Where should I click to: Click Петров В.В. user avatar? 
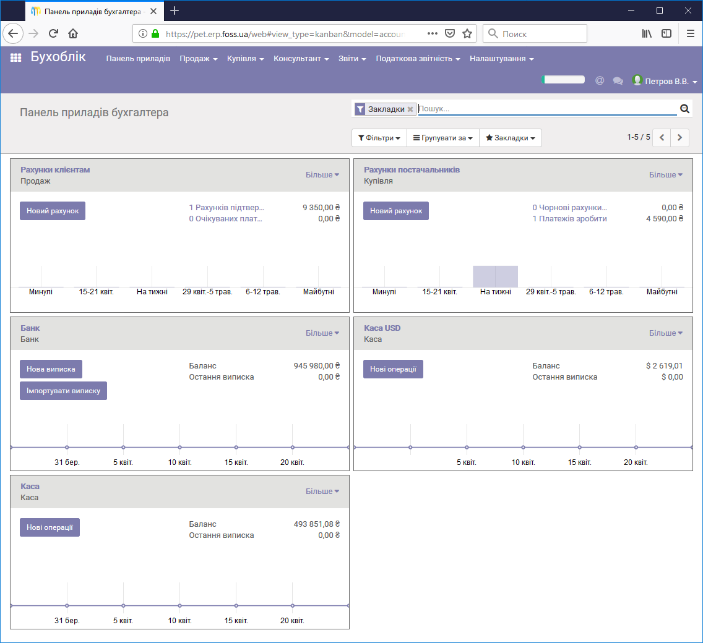637,80
